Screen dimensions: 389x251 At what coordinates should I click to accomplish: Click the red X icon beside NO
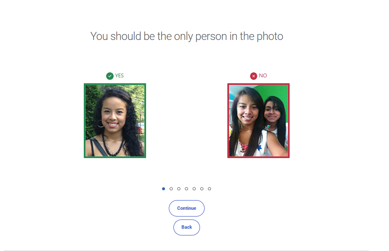pos(253,76)
